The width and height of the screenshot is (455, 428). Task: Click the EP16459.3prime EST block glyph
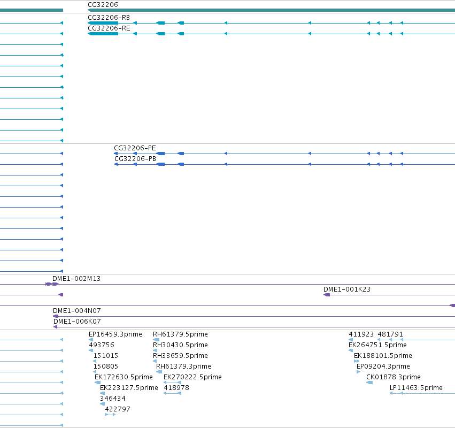[x=91, y=340]
